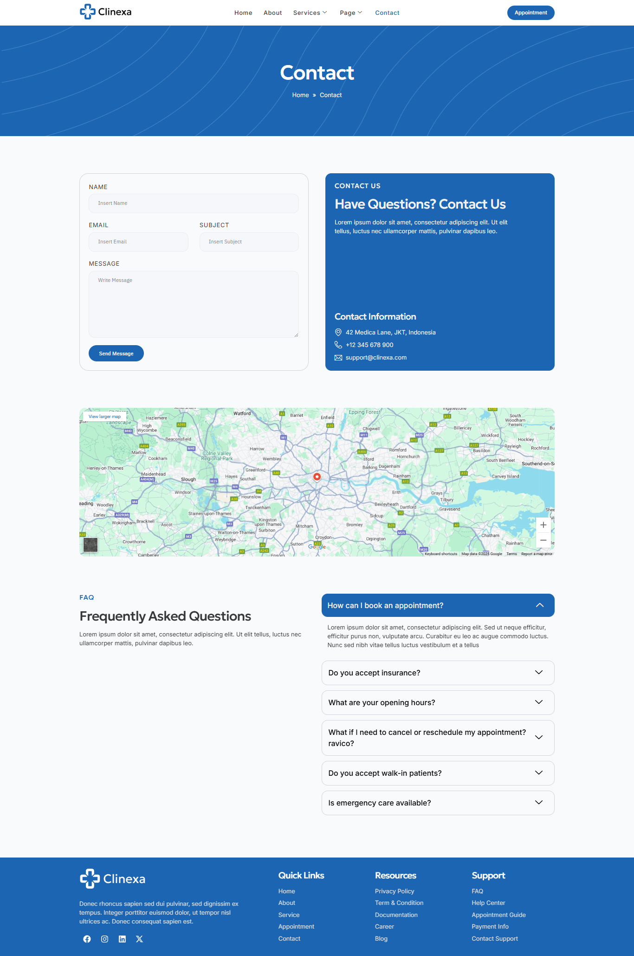This screenshot has height=956, width=634.
Task: Click the Insert Subject input field
Action: pyautogui.click(x=249, y=242)
